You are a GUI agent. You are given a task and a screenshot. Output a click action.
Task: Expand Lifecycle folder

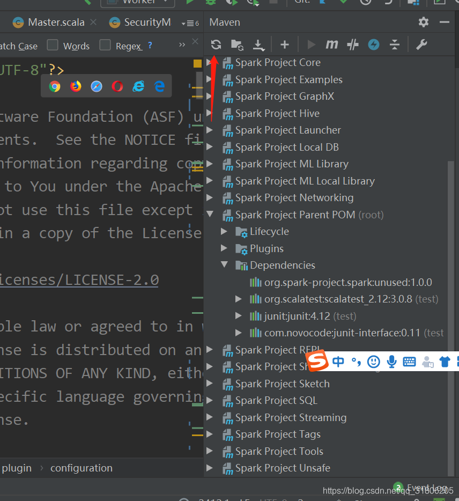224,231
